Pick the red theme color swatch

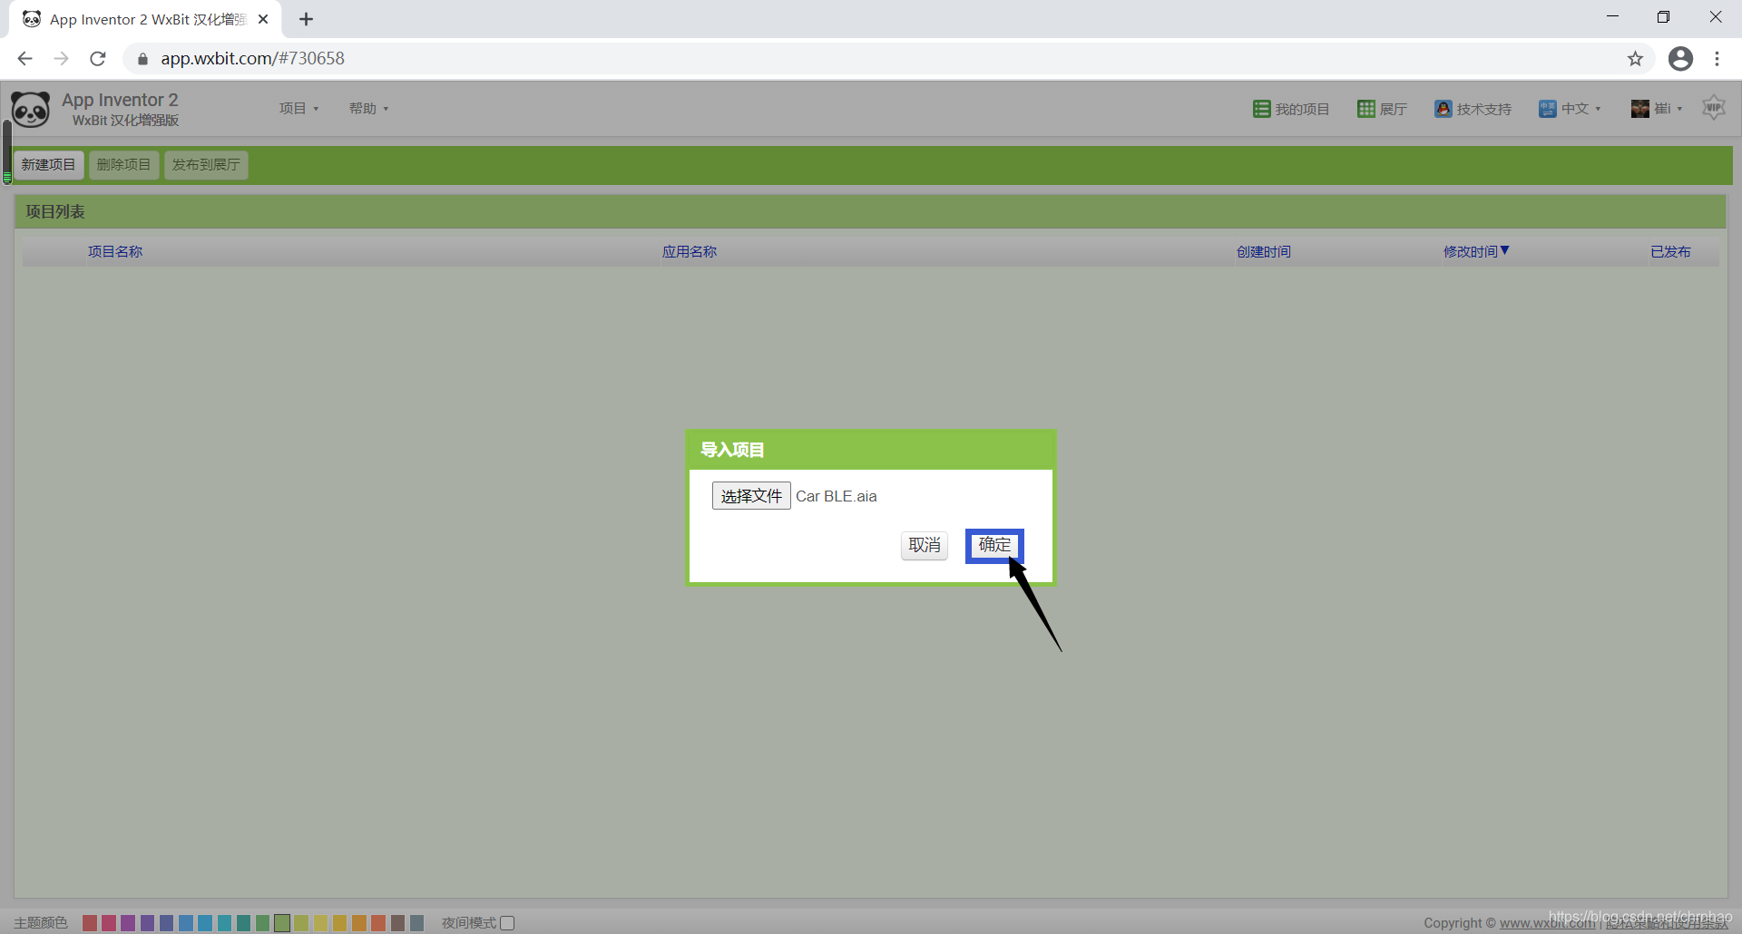(x=90, y=923)
